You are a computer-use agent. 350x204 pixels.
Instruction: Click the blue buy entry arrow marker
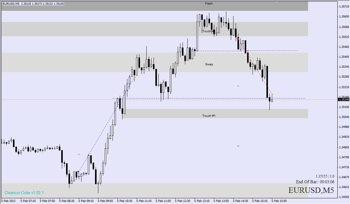click(78, 172)
